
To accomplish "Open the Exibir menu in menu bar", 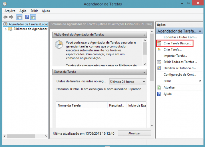I will (x=34, y=11).
